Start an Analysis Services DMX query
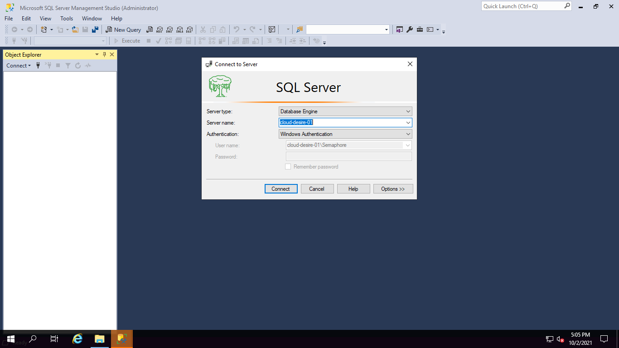The height and width of the screenshot is (348, 619). point(169,29)
